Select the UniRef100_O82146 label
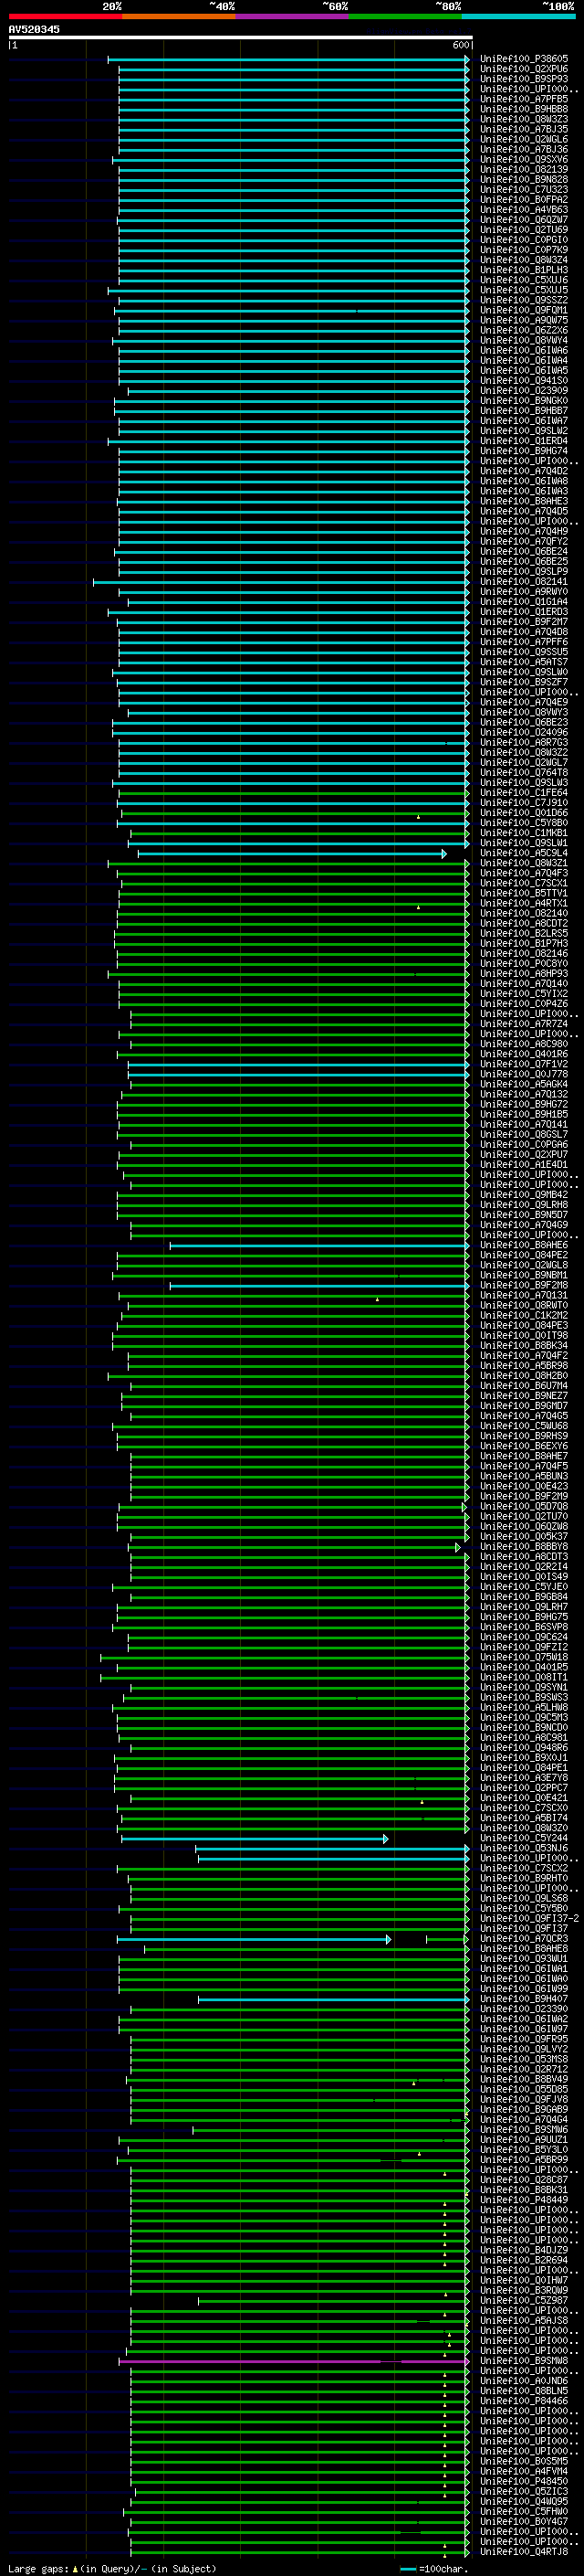Screen dimensions: 584x2576 [x=524, y=954]
